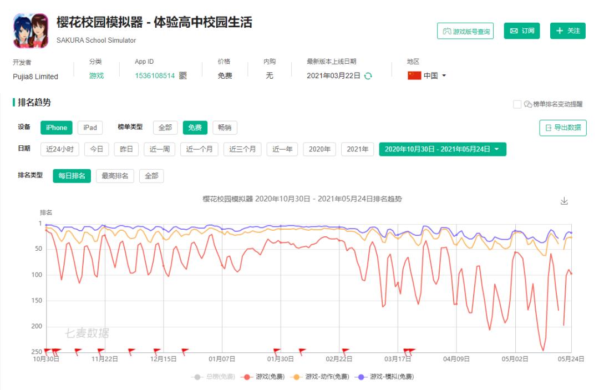Select the iPhone device tab
The image size is (599, 390).
click(57, 128)
